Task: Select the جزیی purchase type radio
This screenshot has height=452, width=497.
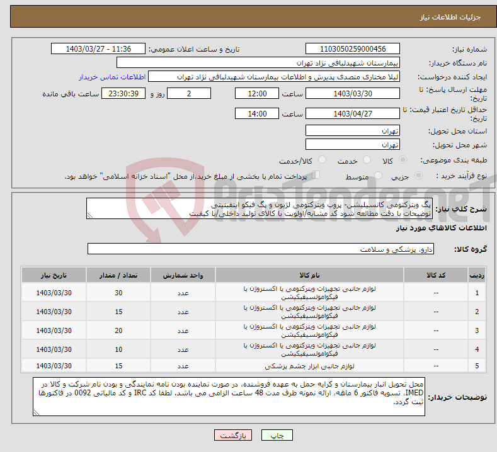Action: [418, 175]
